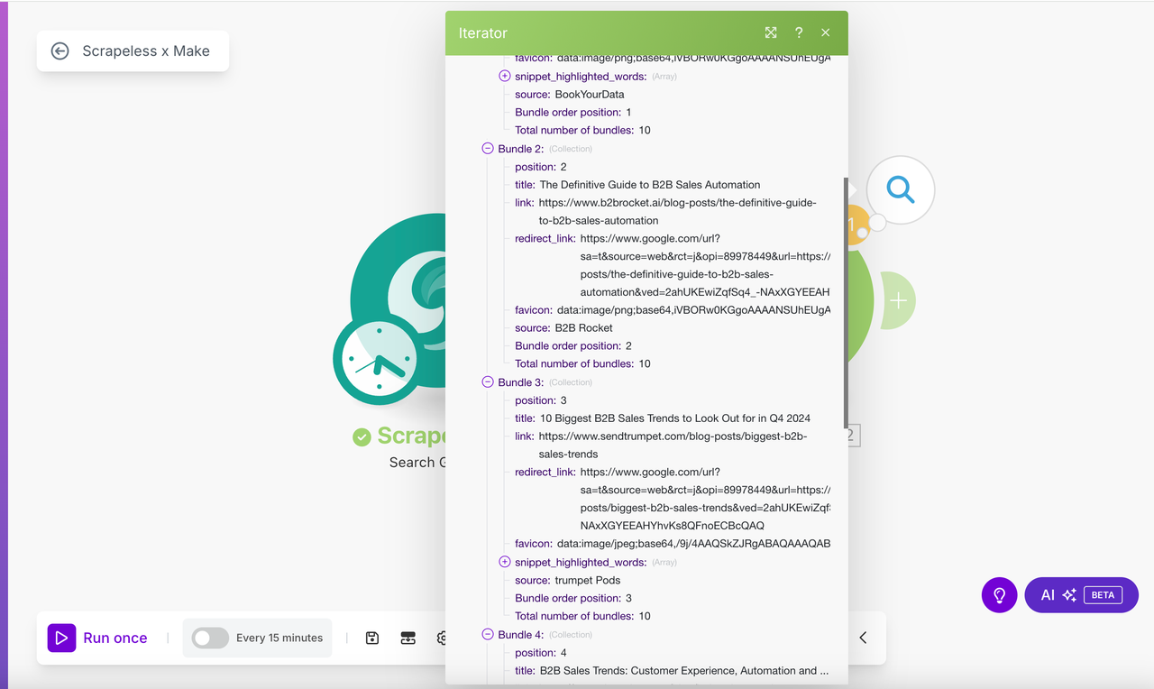This screenshot has width=1154, height=689.
Task: Click Bundle 3 favicon data:image/jpeg value
Action: coord(693,544)
